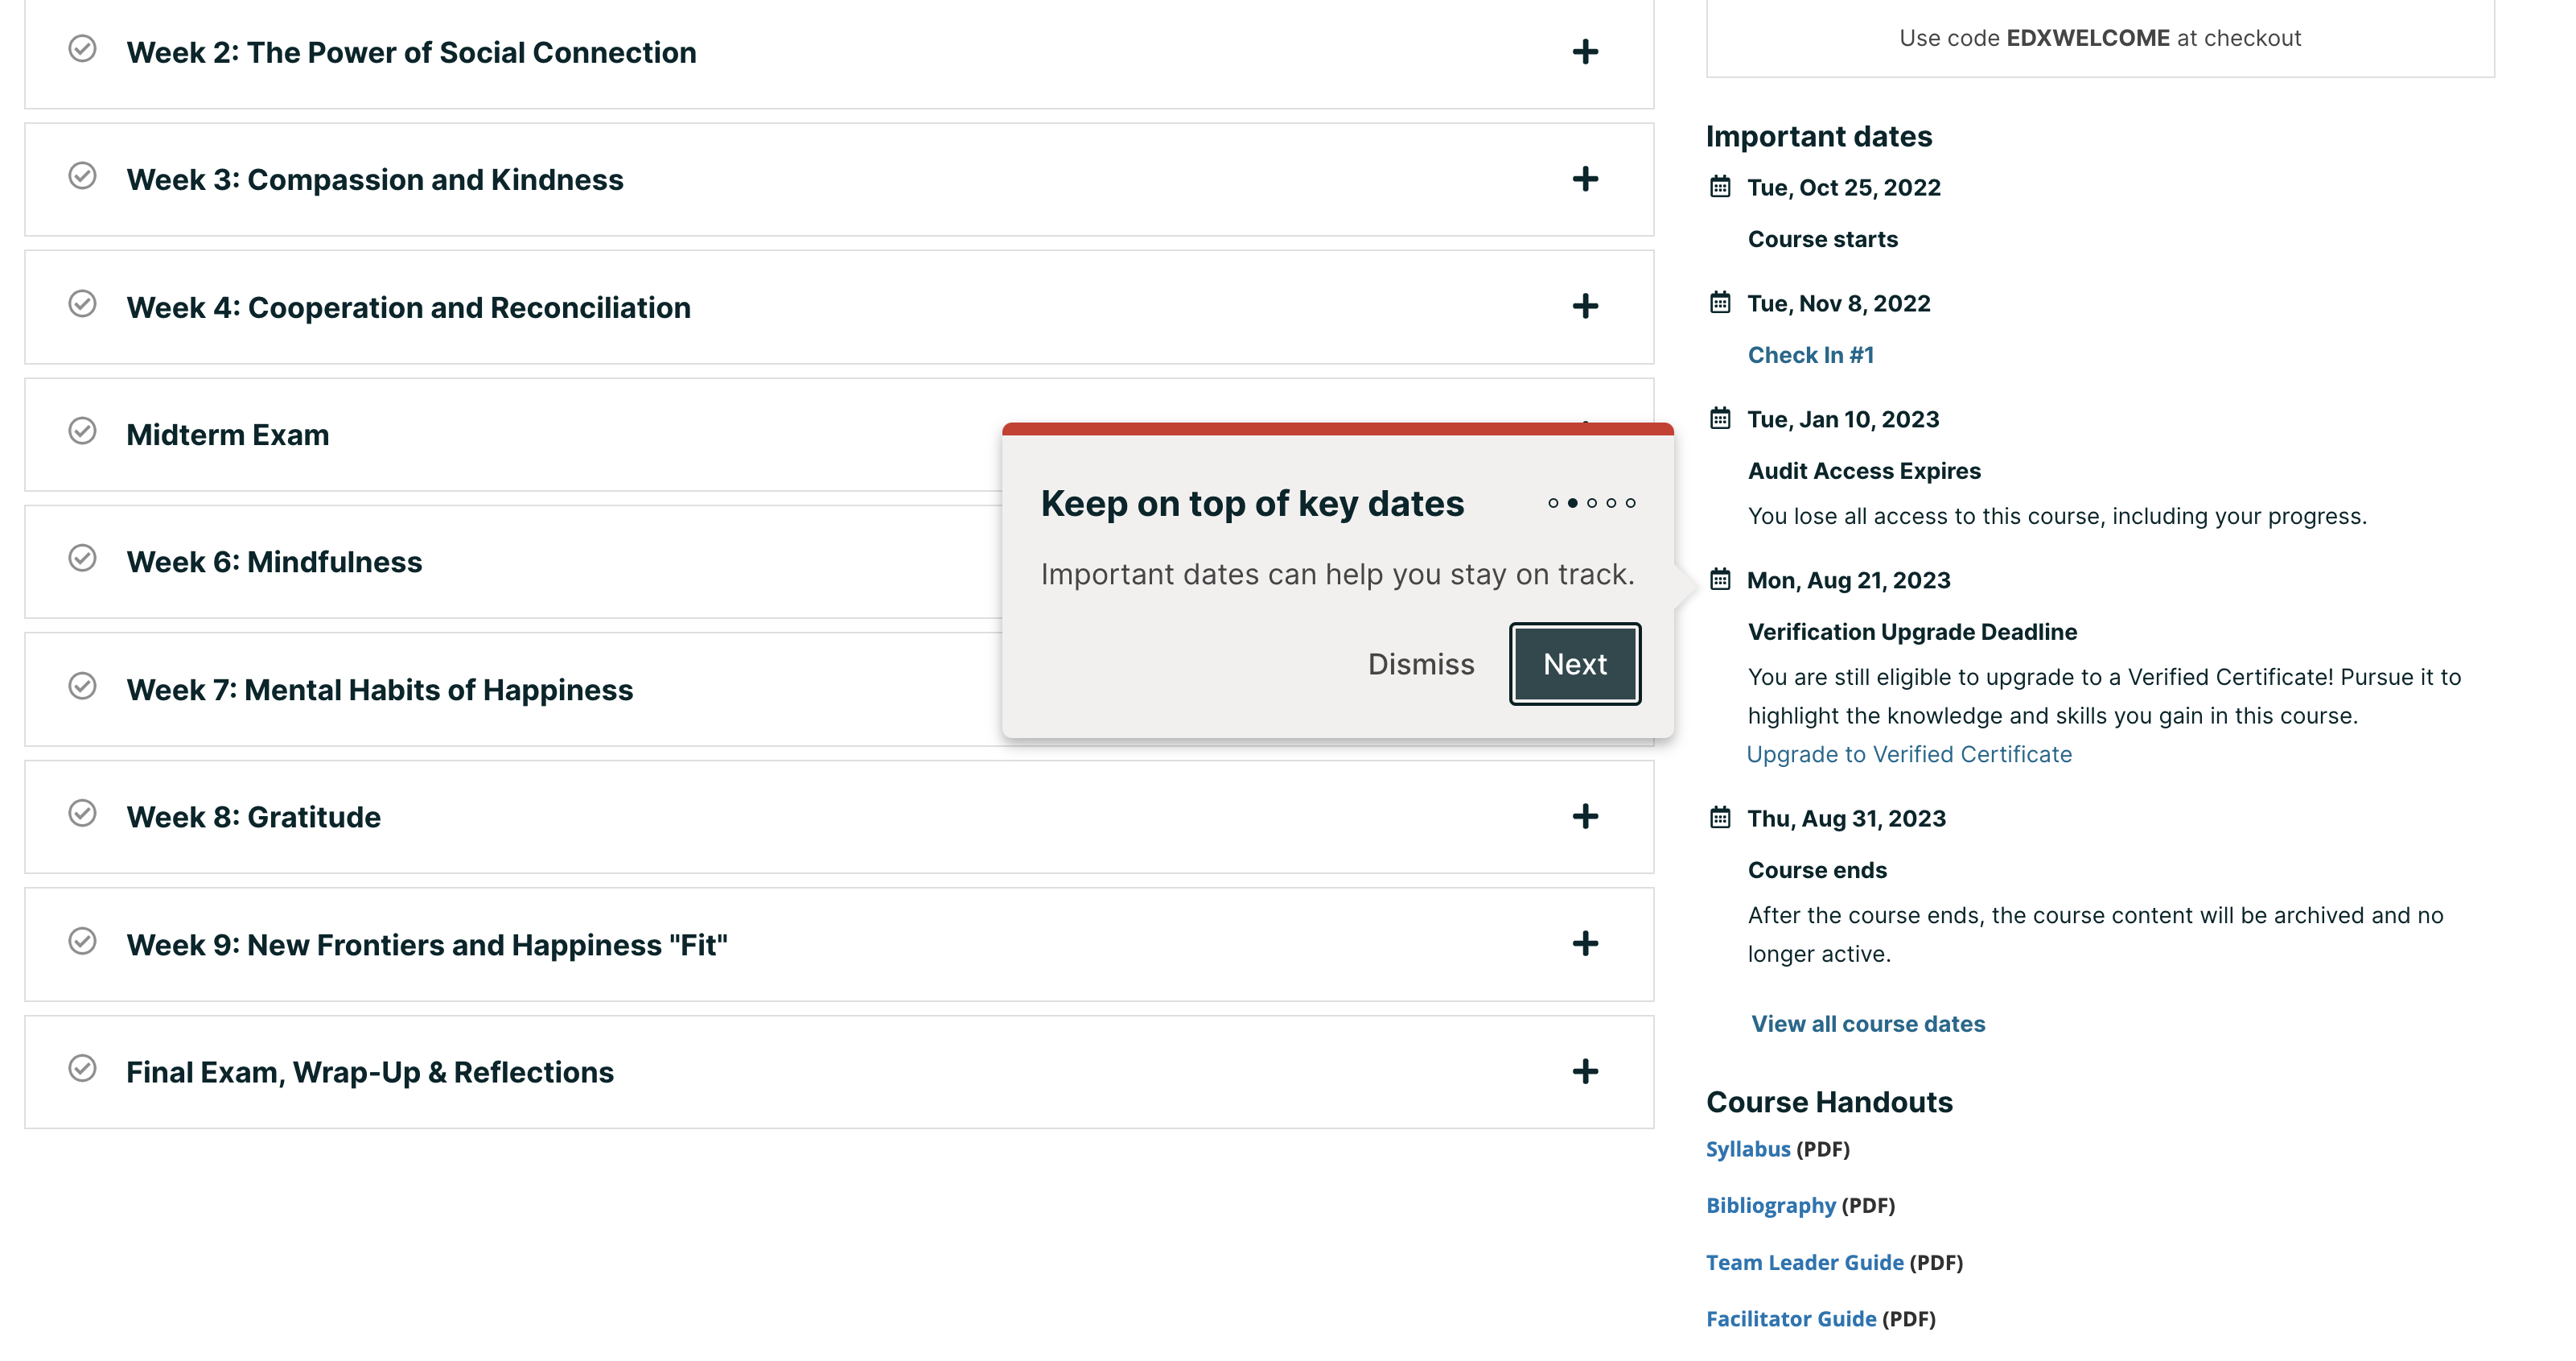The width and height of the screenshot is (2576, 1361).
Task: Click completion checkmark icon for Midterm Exam
Action: pyautogui.click(x=82, y=431)
